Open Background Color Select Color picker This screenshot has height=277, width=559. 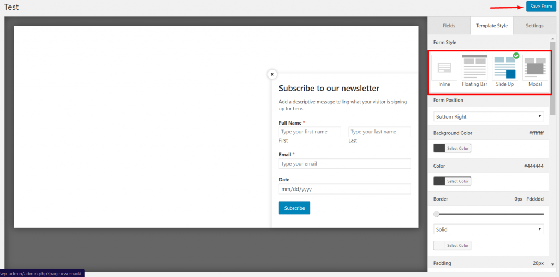[x=452, y=148]
